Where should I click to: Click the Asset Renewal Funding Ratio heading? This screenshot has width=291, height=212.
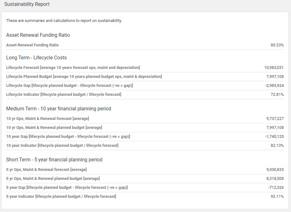(38, 35)
